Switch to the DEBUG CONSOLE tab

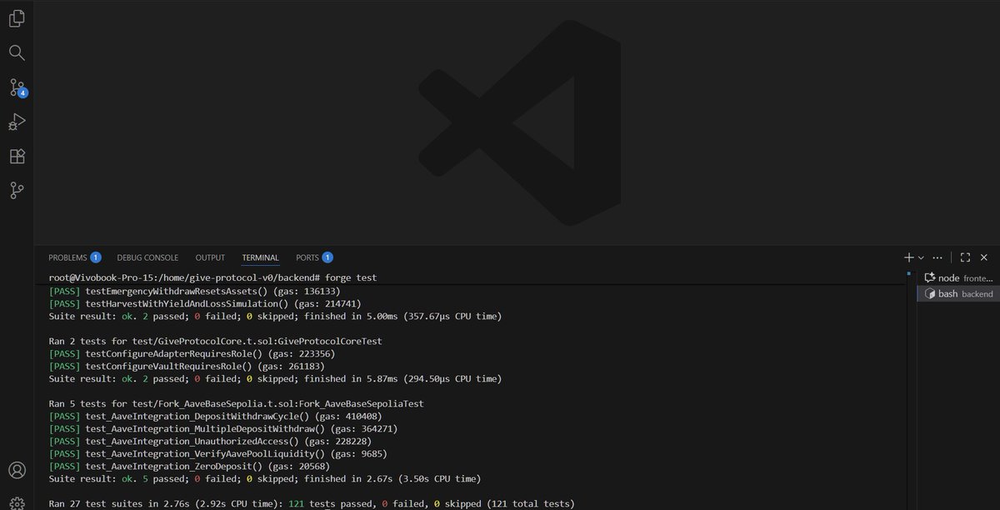(x=147, y=257)
